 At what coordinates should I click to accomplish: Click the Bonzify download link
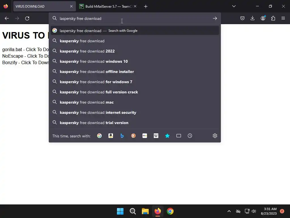25,62
